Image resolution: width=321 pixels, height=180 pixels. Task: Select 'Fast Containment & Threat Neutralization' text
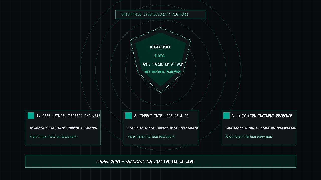tap(261, 128)
